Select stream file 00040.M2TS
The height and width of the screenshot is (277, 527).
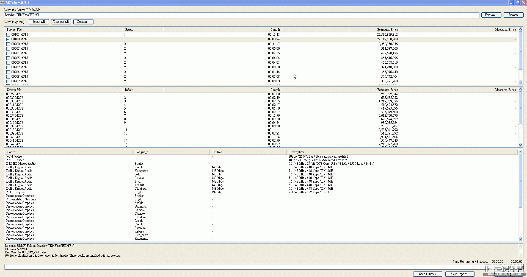point(261,137)
